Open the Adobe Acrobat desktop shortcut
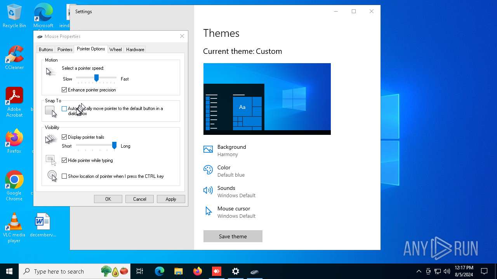The height and width of the screenshot is (279, 497). coord(14,102)
